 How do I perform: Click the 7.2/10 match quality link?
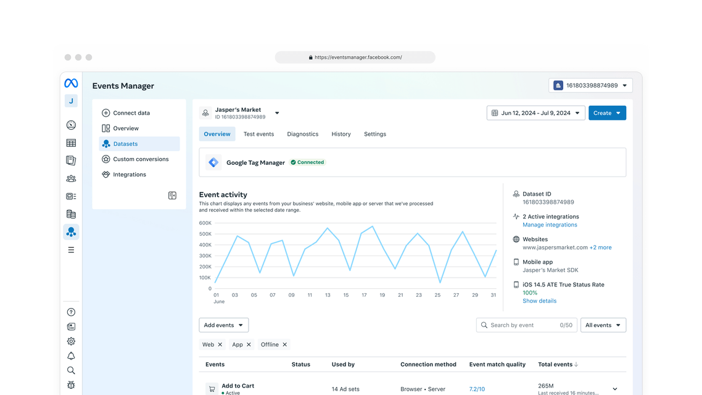[477, 389]
